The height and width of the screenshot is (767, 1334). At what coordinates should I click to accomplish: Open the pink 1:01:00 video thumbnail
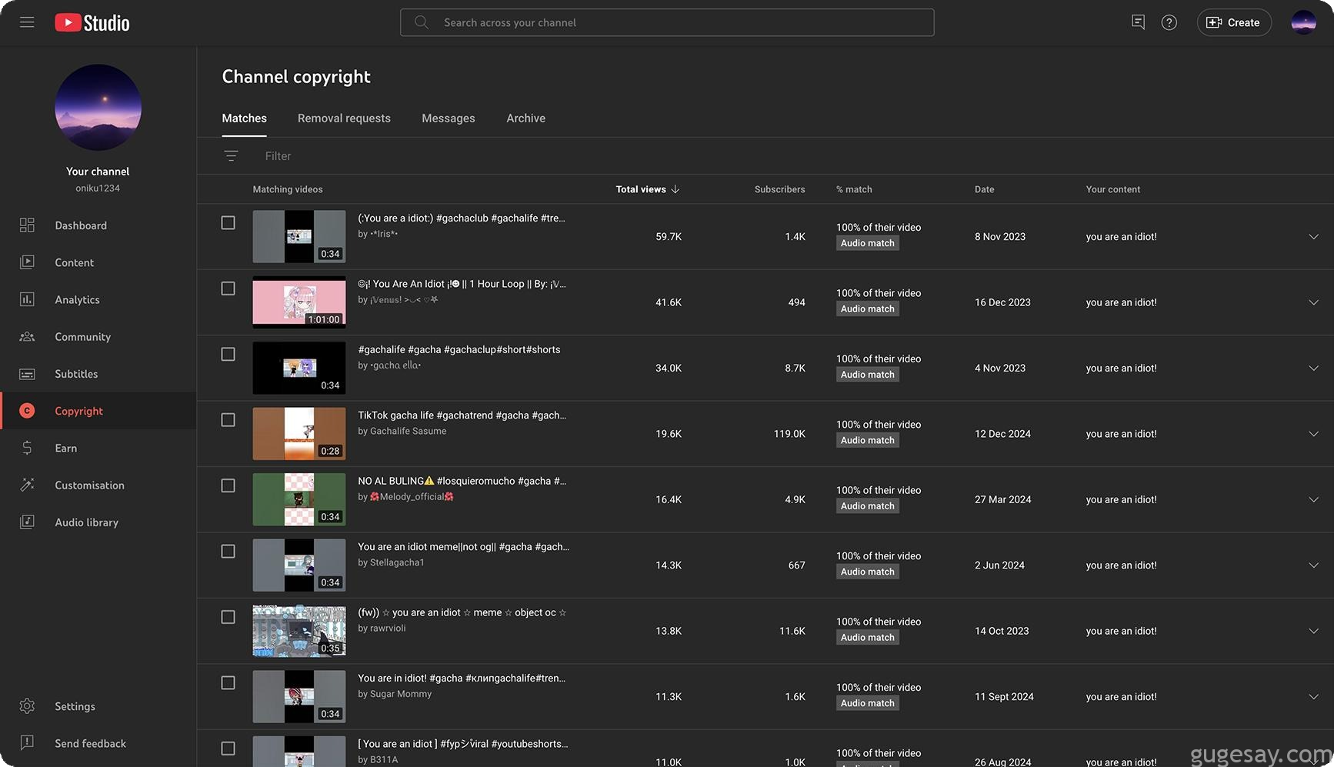(x=299, y=302)
